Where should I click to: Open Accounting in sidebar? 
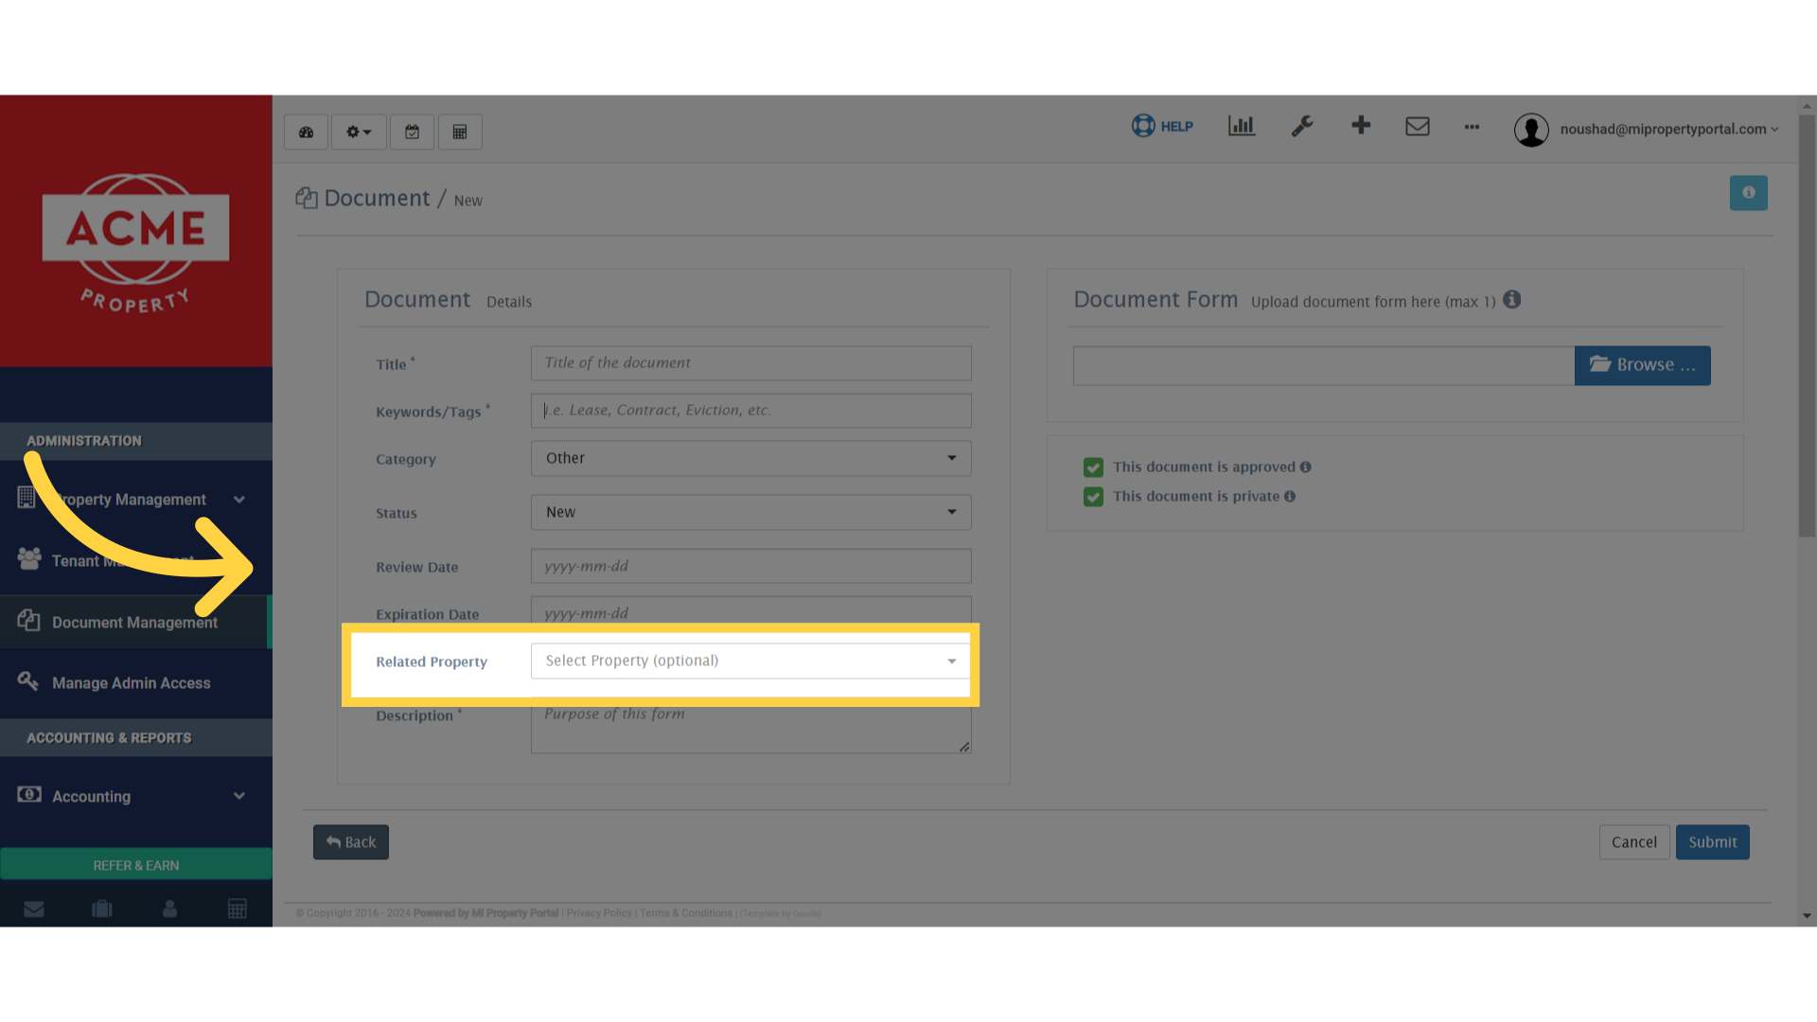point(134,797)
